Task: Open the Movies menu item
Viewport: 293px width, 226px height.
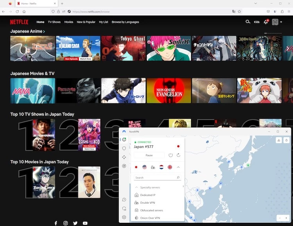Action: click(69, 22)
